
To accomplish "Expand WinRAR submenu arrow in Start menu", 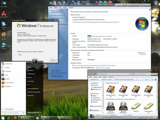I will [x=24, y=79].
